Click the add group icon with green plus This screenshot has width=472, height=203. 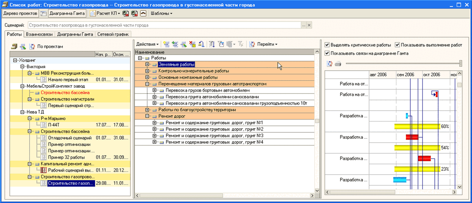coord(175,44)
